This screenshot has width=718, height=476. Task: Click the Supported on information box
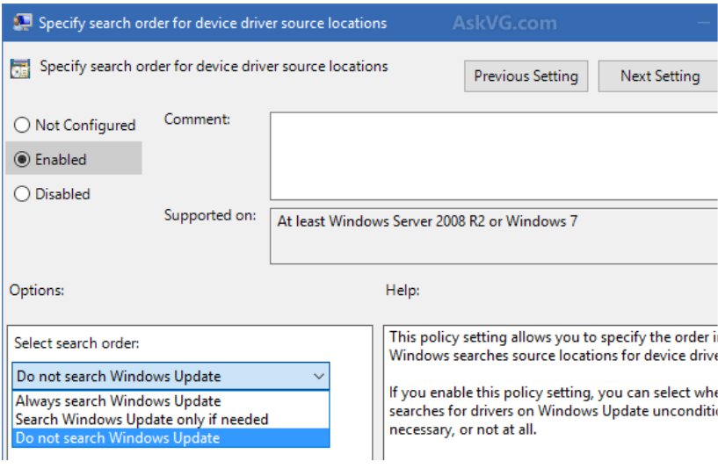(x=492, y=235)
